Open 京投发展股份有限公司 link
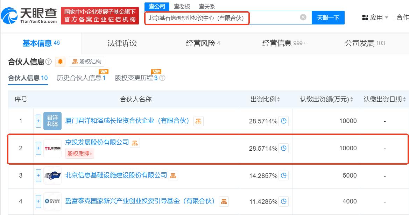The height and width of the screenshot is (215, 409). pyautogui.click(x=97, y=142)
